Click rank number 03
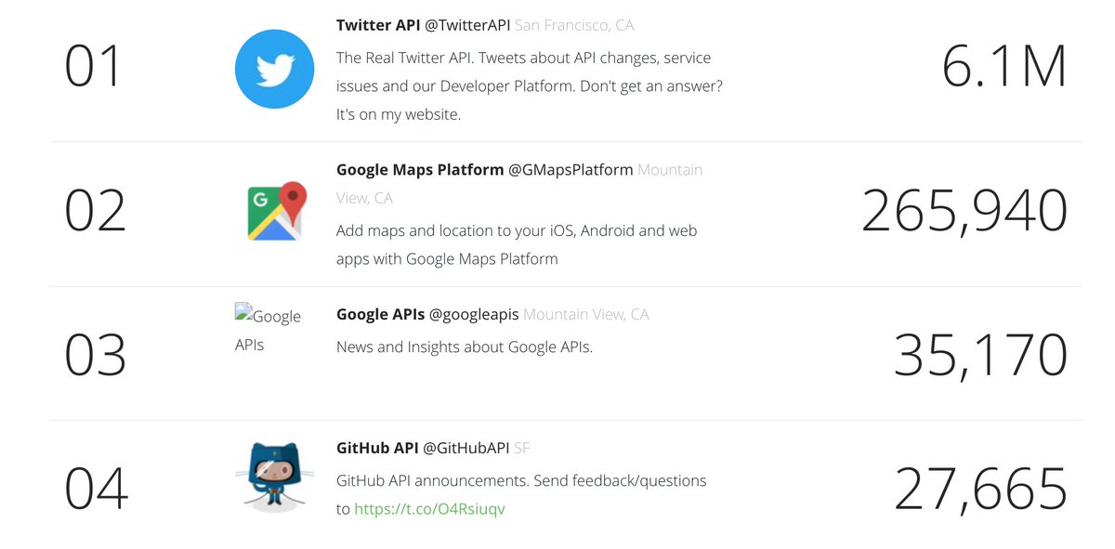This screenshot has width=1115, height=549. 95,355
